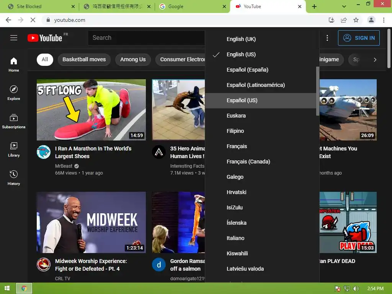Click the browser forward arrow

click(21, 20)
